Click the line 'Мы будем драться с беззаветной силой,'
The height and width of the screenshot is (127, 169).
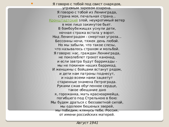coord(87,102)
